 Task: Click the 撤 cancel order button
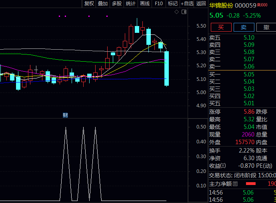pos(266,27)
